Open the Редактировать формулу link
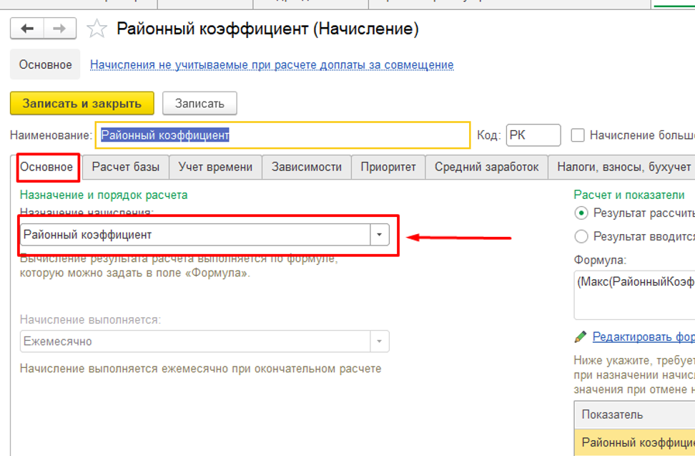Viewport: 695px width, 456px height. [x=644, y=336]
